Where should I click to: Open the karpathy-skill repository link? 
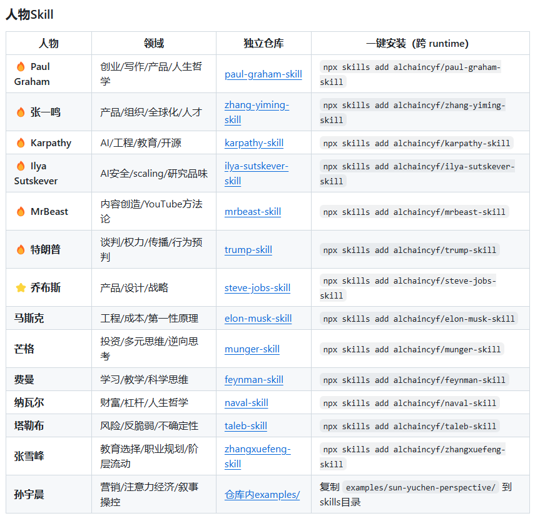pyautogui.click(x=254, y=142)
